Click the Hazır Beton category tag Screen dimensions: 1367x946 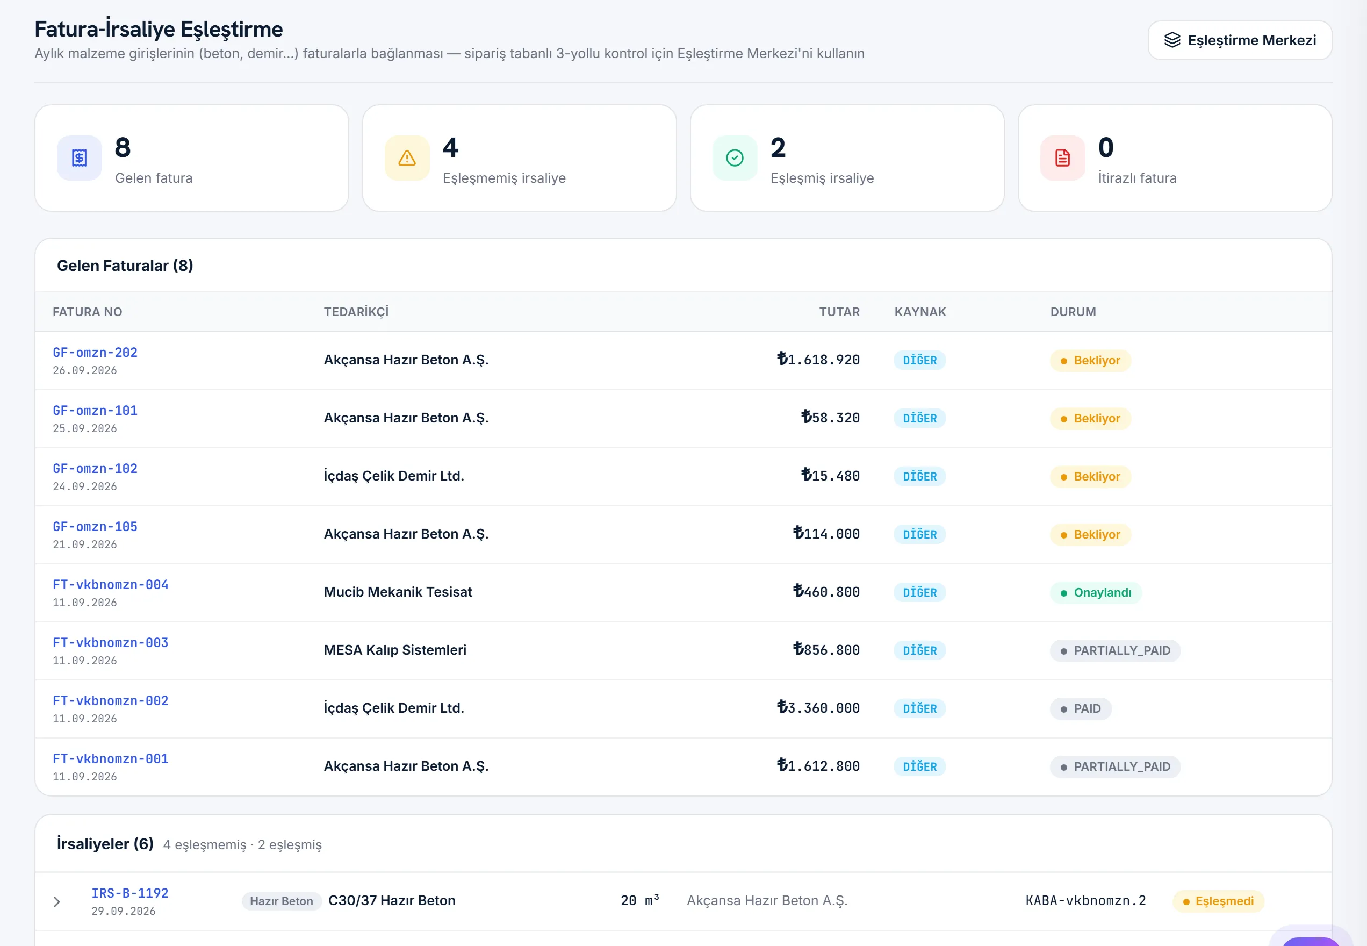282,901
